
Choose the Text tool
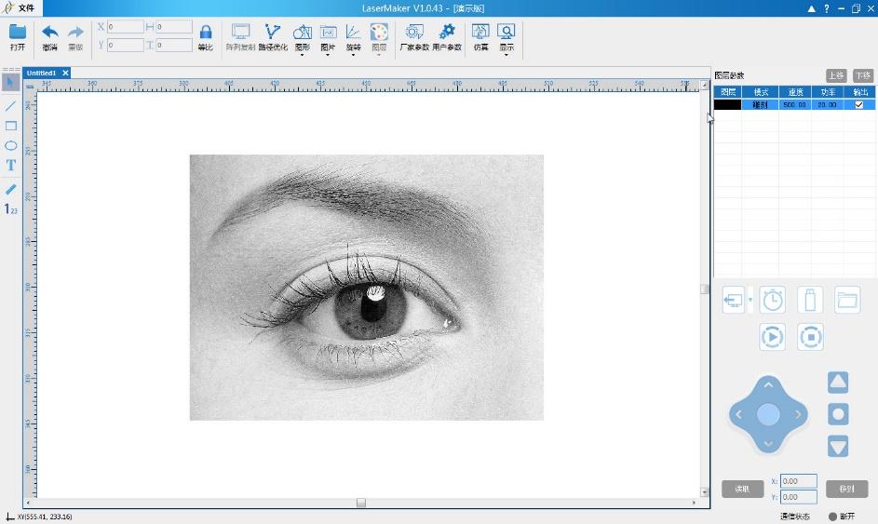pos(11,165)
